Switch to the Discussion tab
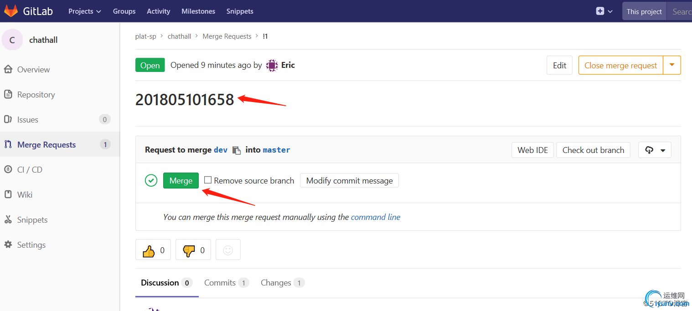 (x=167, y=283)
